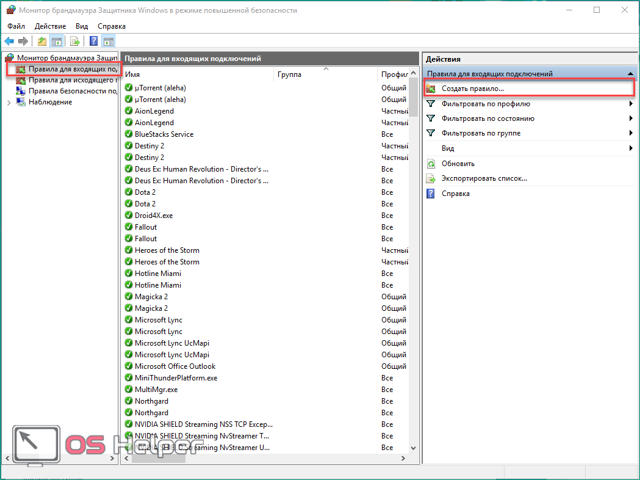The height and width of the screenshot is (480, 640).
Task: Click Фильтровать по состоянию action text
Action: pos(487,118)
